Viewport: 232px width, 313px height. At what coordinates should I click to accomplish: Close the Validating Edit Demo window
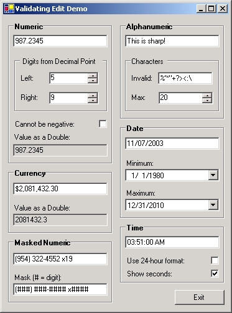click(x=223, y=9)
